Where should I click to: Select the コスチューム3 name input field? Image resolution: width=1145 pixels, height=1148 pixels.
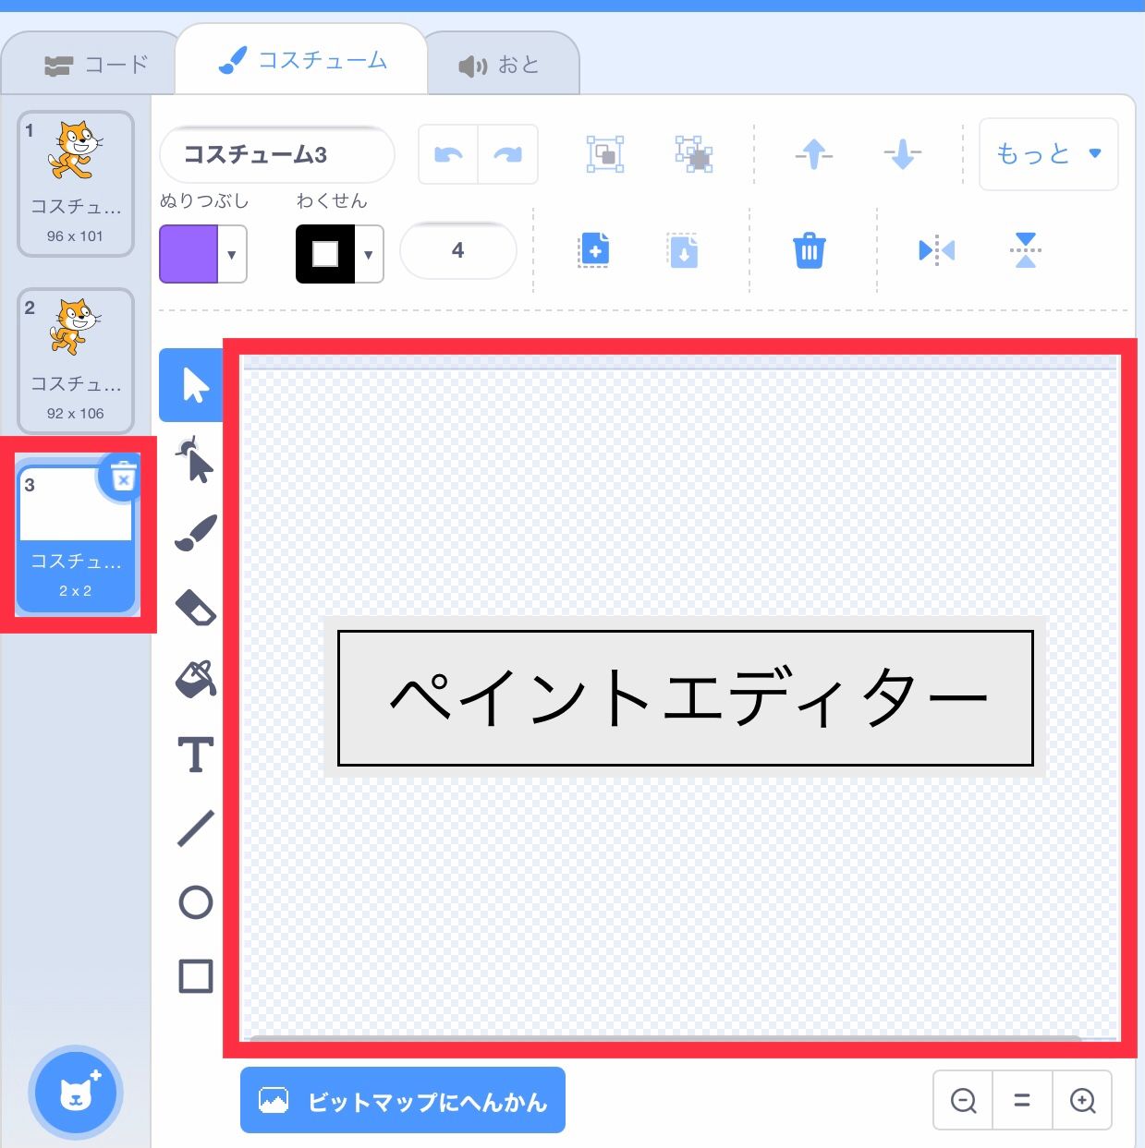tap(275, 154)
